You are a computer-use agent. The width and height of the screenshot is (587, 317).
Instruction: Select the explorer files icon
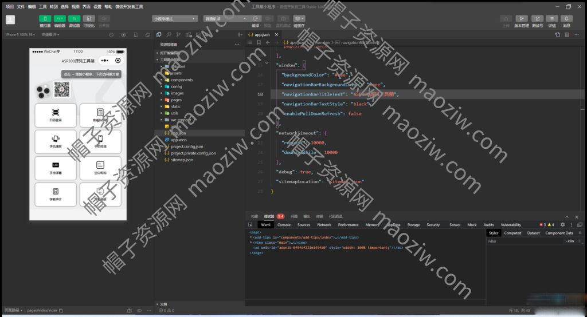point(159,35)
